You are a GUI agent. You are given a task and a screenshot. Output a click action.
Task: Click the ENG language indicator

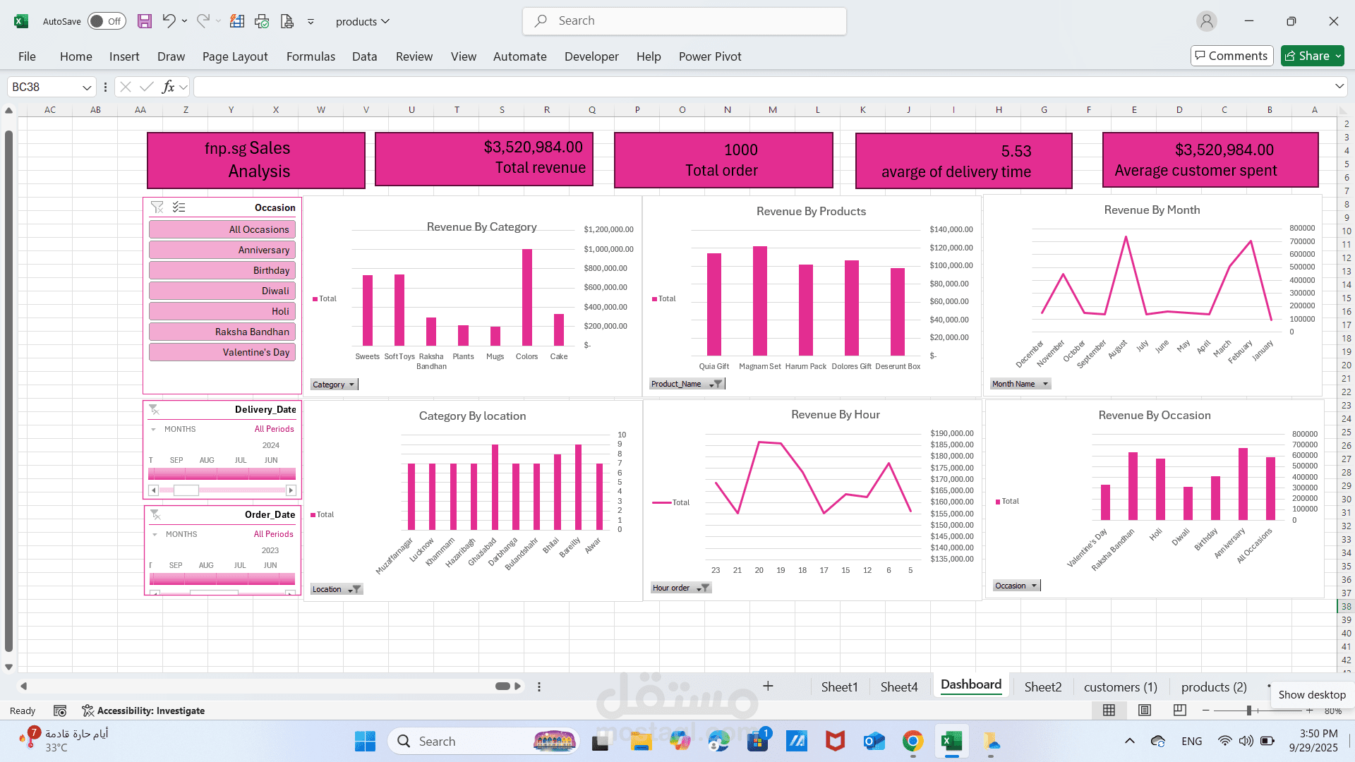point(1191,741)
